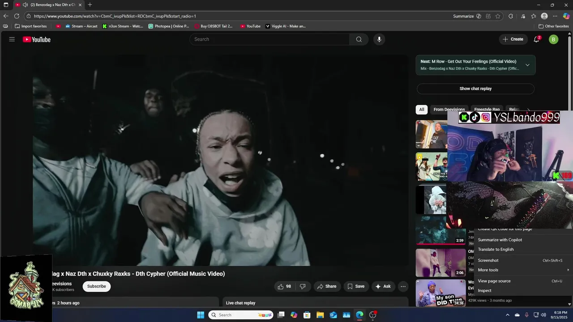
Task: Open Windows Start button
Action: coord(201,315)
